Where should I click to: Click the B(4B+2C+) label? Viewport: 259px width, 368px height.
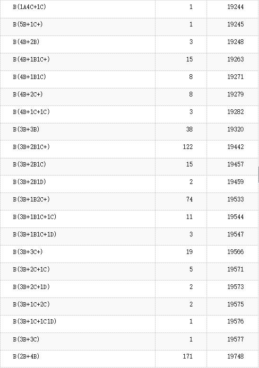[28, 94]
